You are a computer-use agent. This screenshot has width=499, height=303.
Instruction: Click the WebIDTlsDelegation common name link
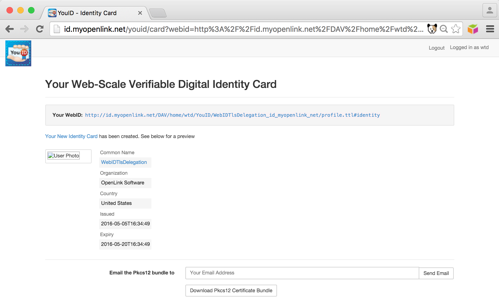click(x=124, y=162)
